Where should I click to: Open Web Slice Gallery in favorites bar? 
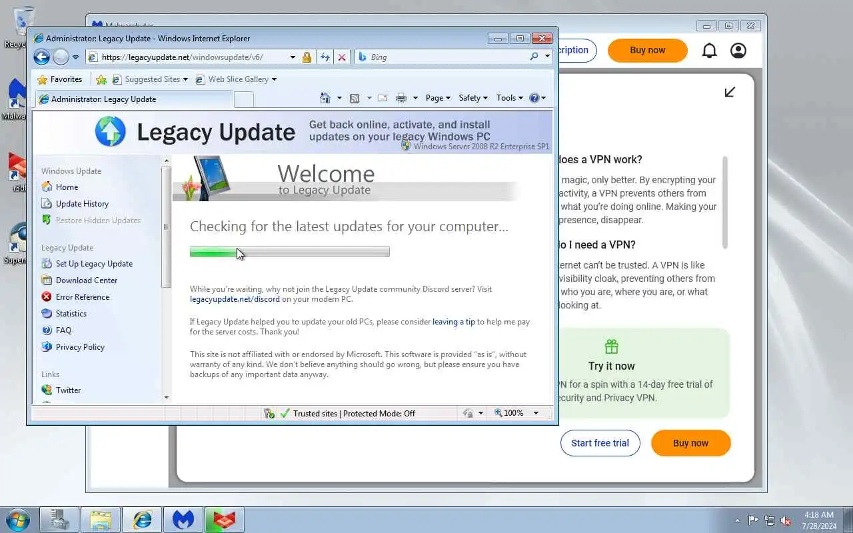235,79
